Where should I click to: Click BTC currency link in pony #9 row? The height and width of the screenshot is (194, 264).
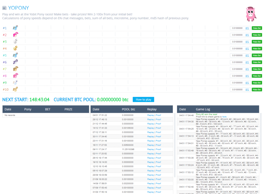247,83
